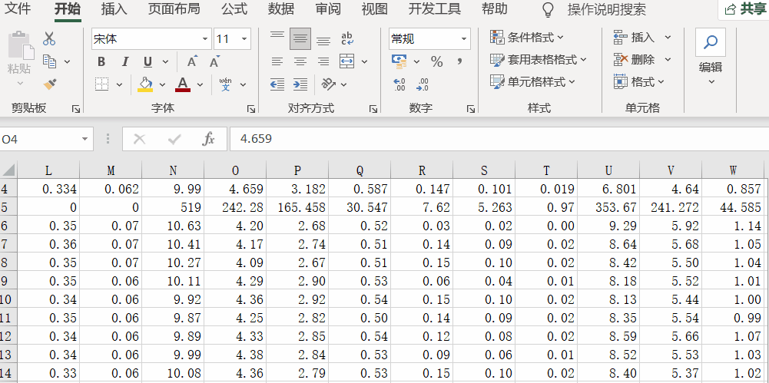Switch to 公式 tab
Viewport: 769px width, 383px height.
tap(234, 9)
